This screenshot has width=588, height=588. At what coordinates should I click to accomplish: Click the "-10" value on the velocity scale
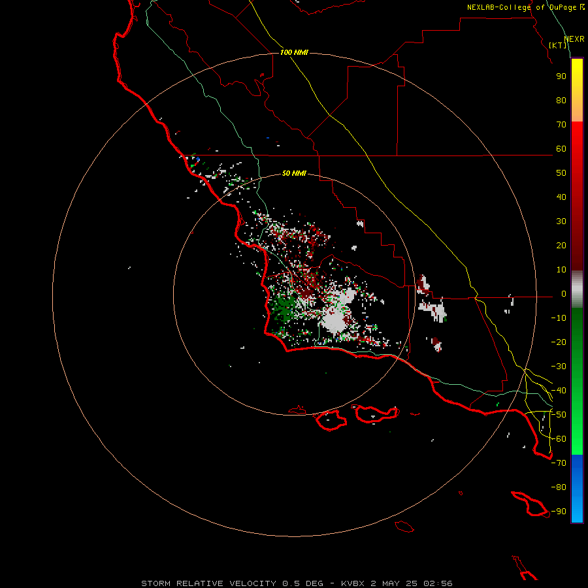pos(559,318)
